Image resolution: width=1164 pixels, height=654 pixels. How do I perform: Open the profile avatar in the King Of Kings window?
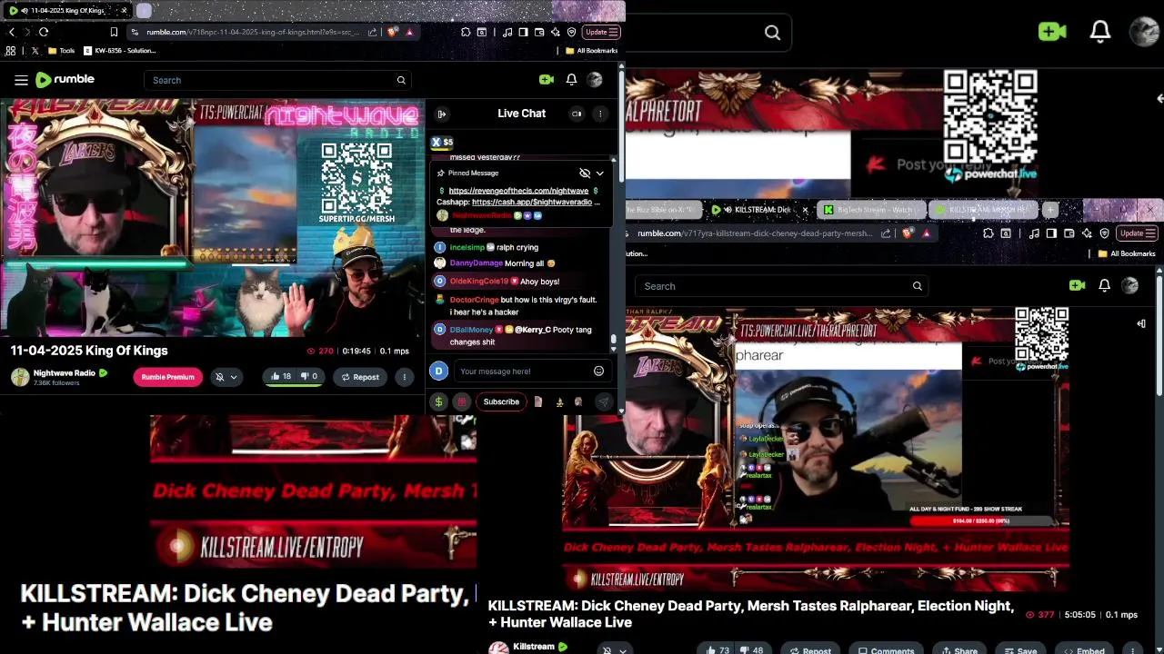[595, 80]
